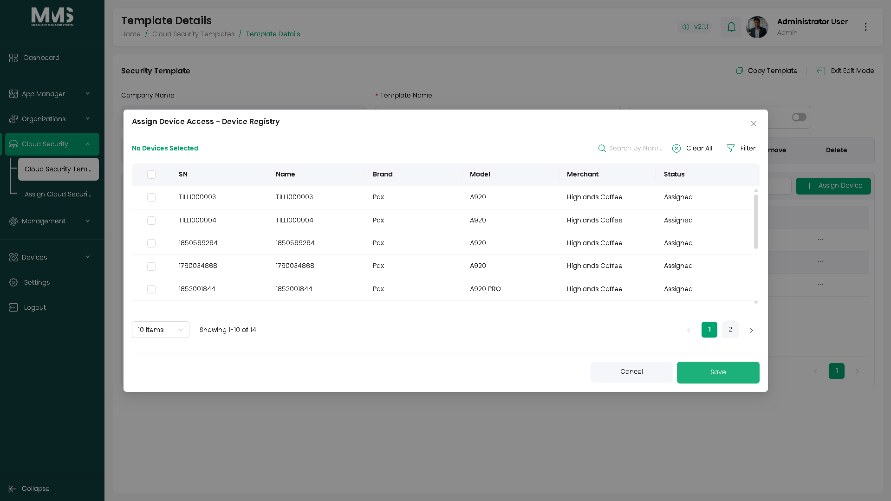Click the Cloud Security cloud icon
891x501 pixels.
(13, 144)
